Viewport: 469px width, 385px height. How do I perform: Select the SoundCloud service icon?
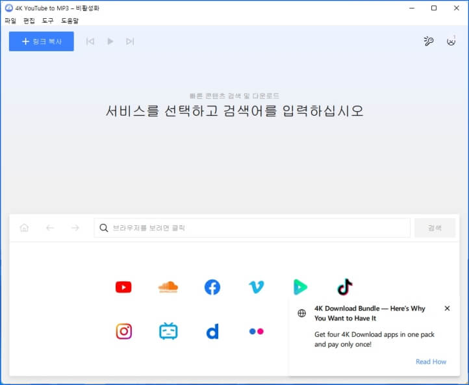pos(168,287)
